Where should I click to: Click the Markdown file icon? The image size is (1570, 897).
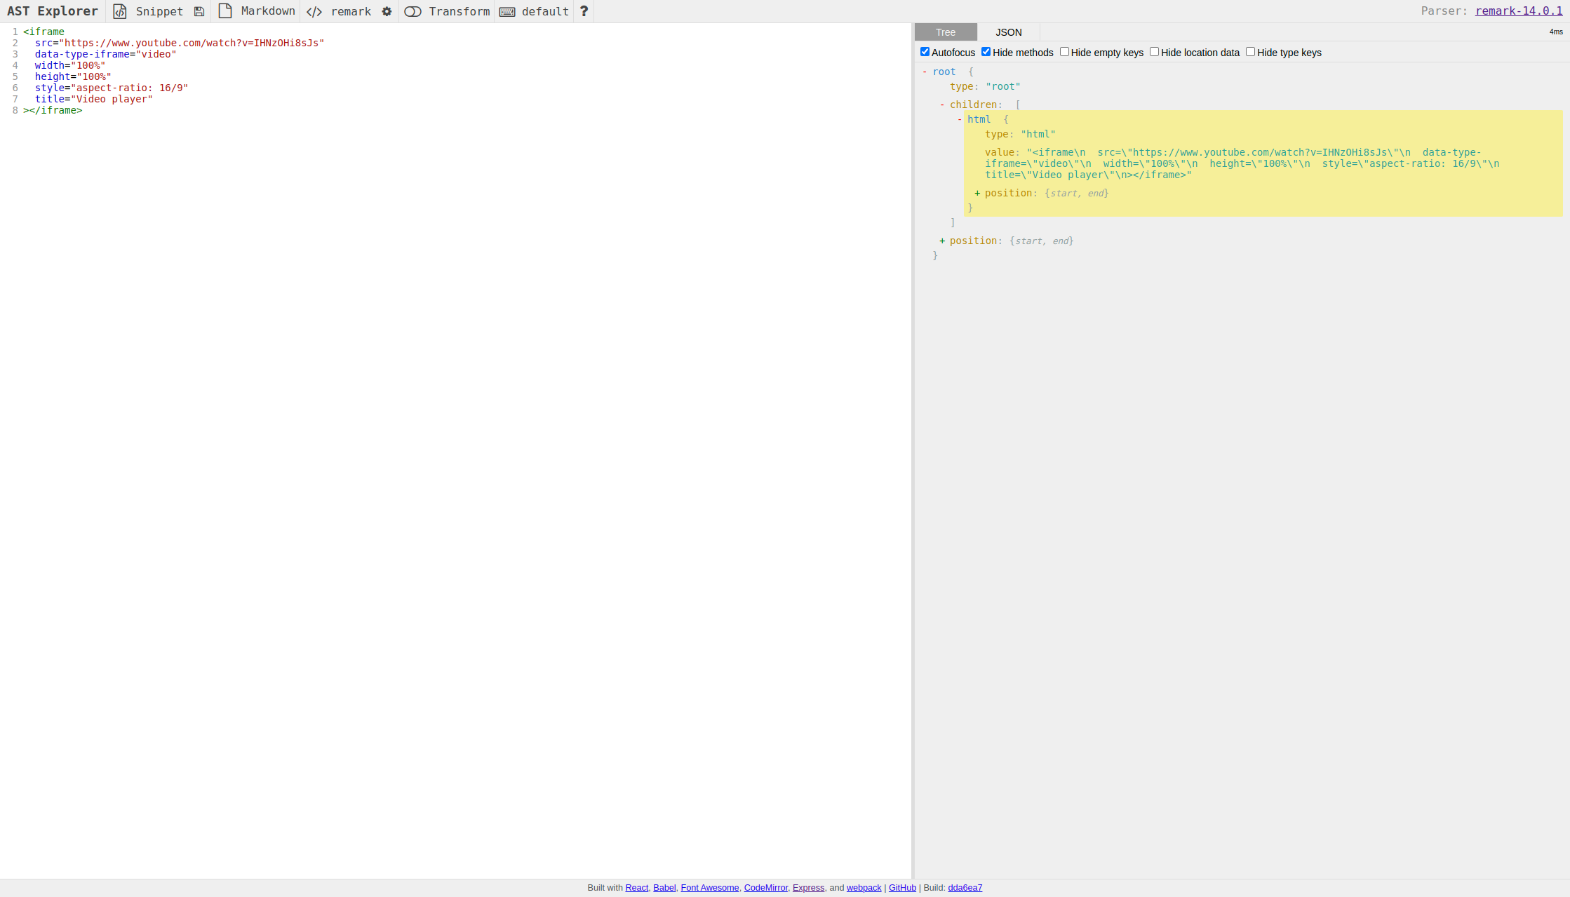[x=224, y=11]
